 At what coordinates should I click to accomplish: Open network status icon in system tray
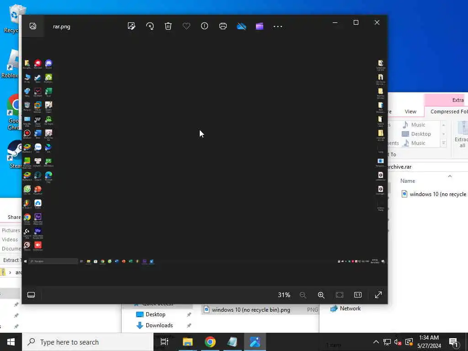coord(387,342)
